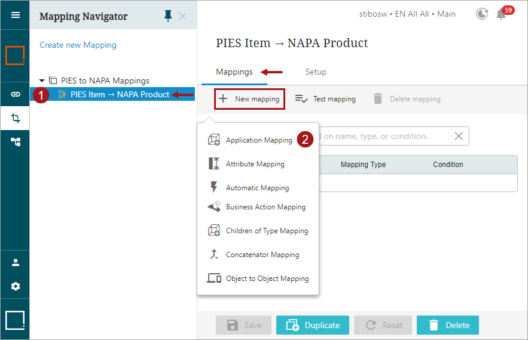Screen dimensions: 528x340
Task: Click the link icon in left sidebar
Action: (x=15, y=94)
